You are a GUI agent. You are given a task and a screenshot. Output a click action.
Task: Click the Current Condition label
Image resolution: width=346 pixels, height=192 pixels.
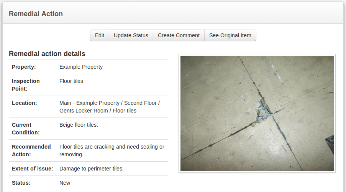(26, 129)
